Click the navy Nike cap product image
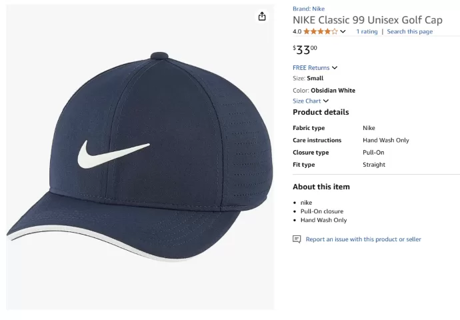The height and width of the screenshot is (320, 460). coord(140,157)
